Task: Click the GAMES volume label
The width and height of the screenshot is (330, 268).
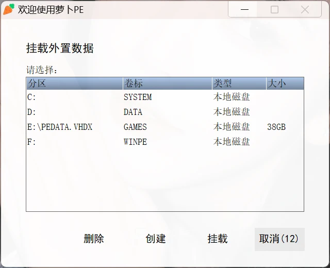Action: (x=135, y=127)
